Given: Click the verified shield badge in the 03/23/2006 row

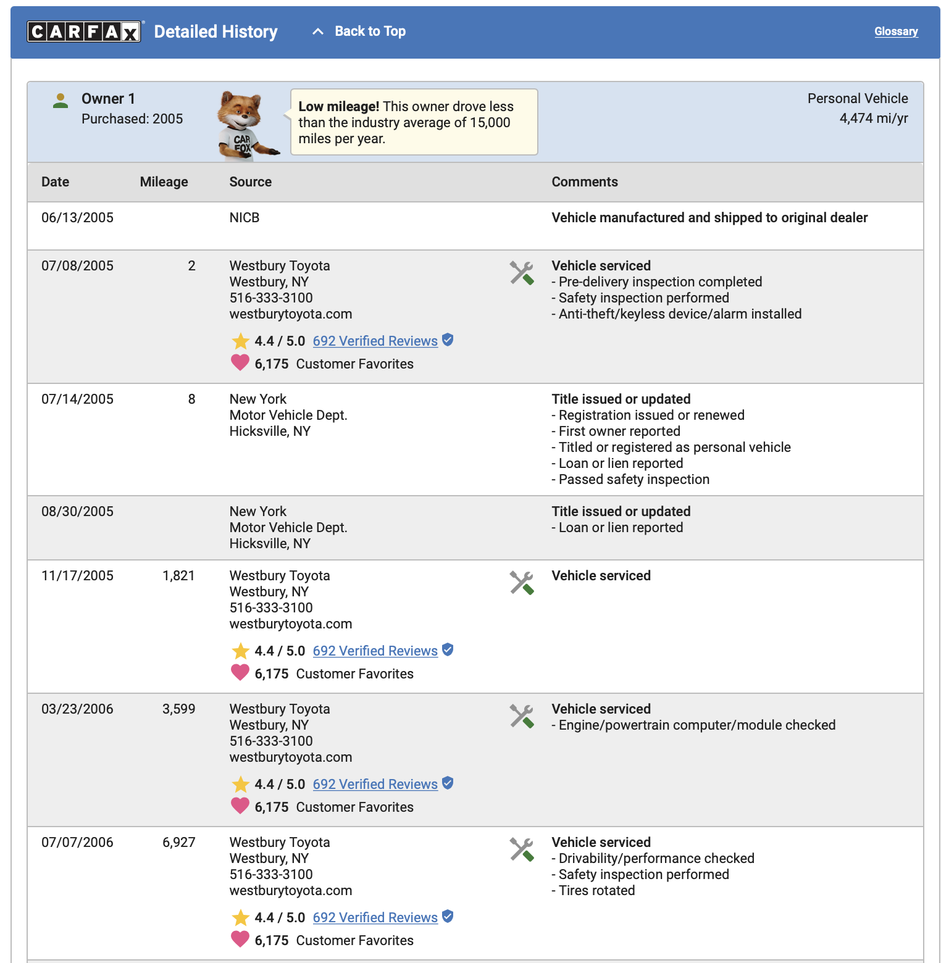Looking at the screenshot, I should point(448,783).
